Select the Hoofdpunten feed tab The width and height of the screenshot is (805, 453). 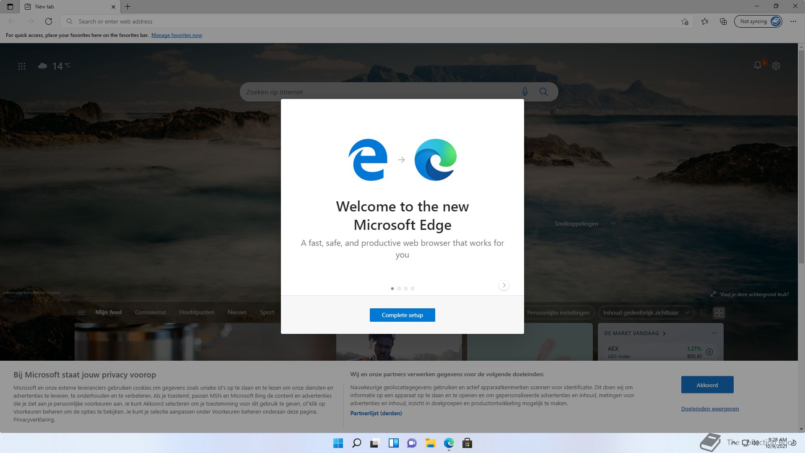click(x=197, y=312)
